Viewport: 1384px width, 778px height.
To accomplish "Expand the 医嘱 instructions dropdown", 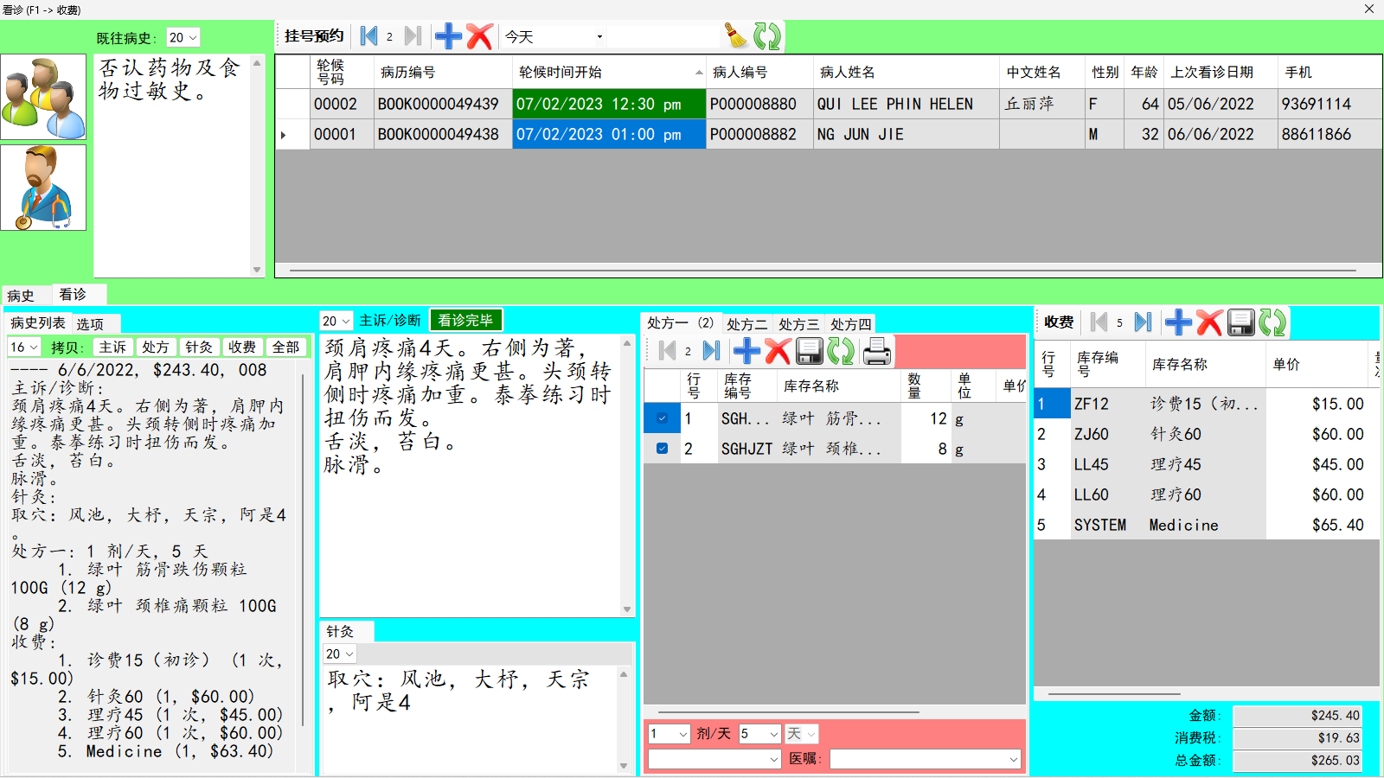I will [1013, 759].
